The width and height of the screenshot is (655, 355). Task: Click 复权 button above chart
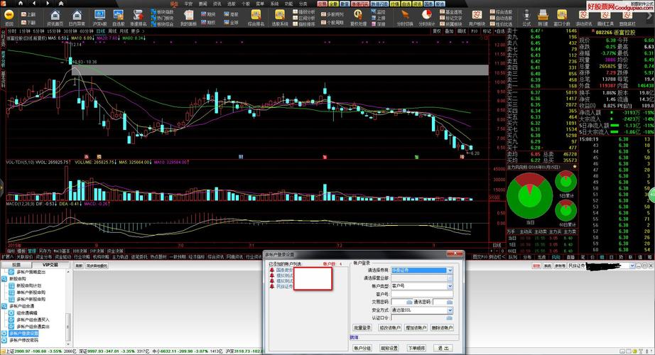coord(436,31)
